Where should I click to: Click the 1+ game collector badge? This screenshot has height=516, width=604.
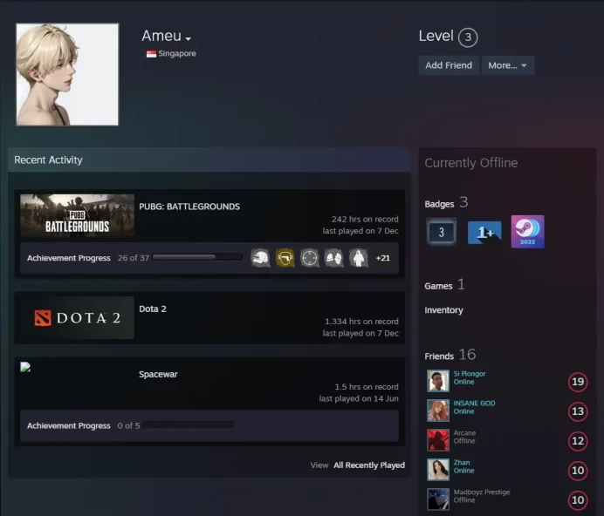coord(484,232)
